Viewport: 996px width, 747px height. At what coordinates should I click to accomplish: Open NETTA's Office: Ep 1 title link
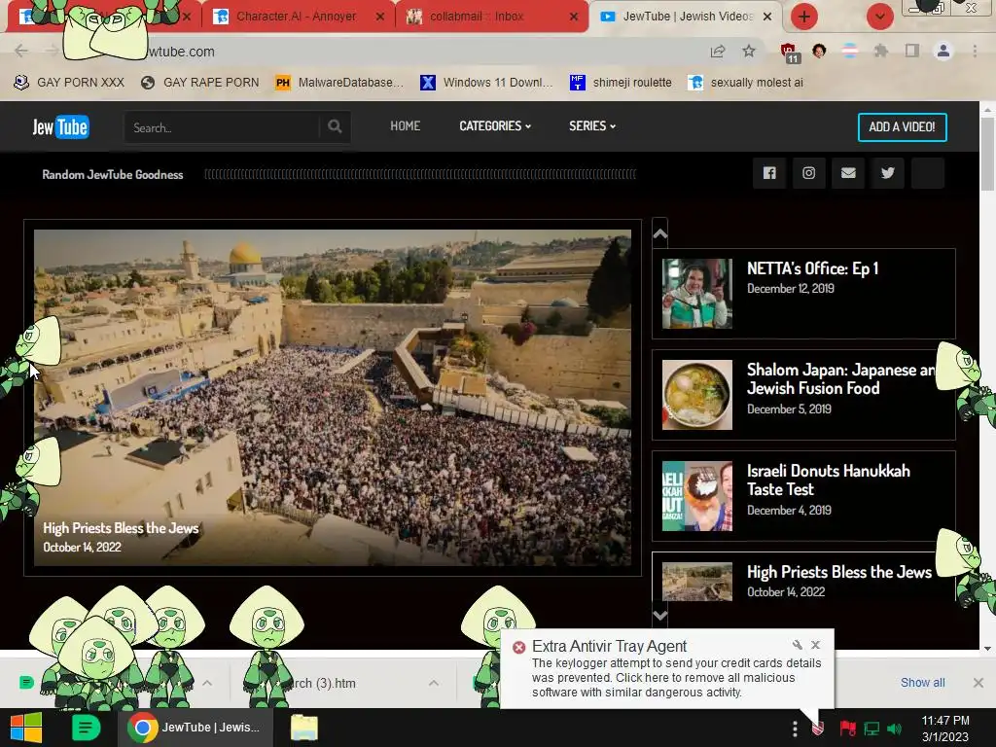(812, 268)
